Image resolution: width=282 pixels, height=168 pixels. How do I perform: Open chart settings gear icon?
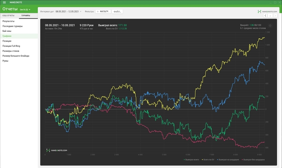[x=270, y=26]
